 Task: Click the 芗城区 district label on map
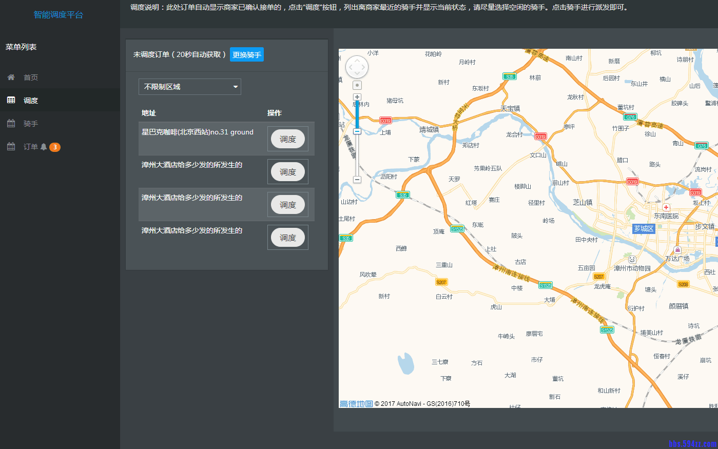coord(644,228)
